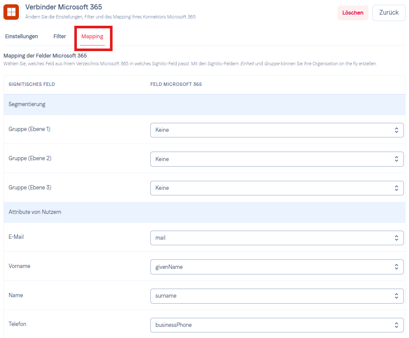Click the Verbinder Microsoft 365 page title
The image size is (409, 338).
tap(64, 7)
